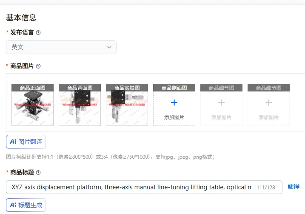This screenshot has width=305, height=214.
Task: Select the 商品实拍图 thumbnail
Action: [127, 105]
